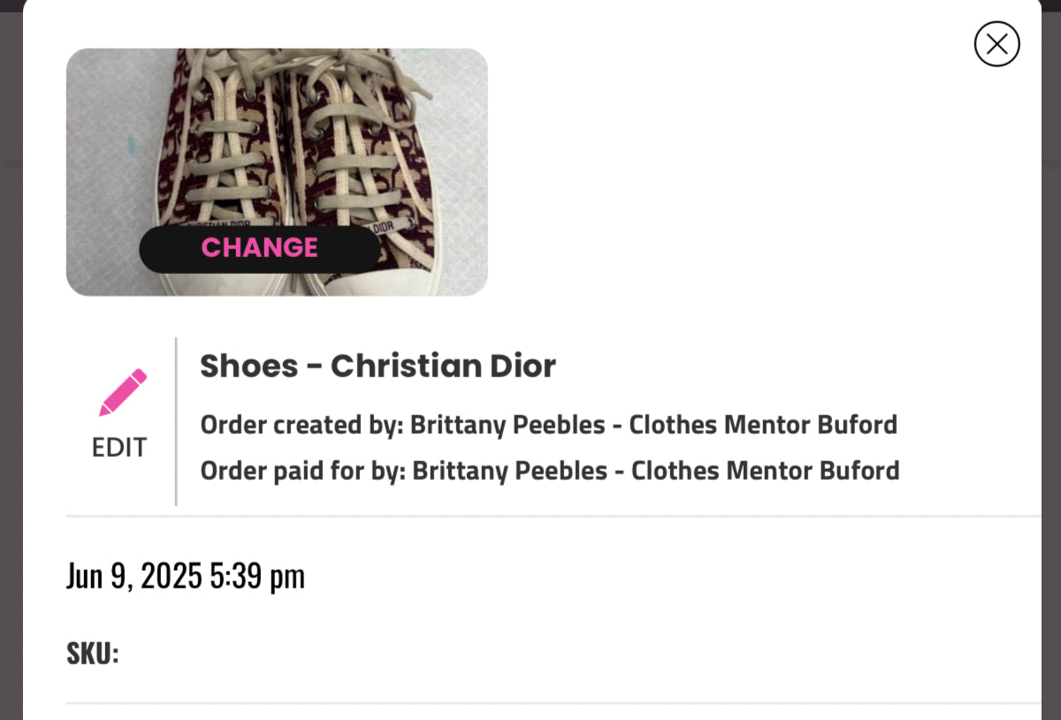This screenshot has height=720, width=1061.
Task: Click 'Christian Dior' brand name in the heading
Action: pyautogui.click(x=443, y=366)
